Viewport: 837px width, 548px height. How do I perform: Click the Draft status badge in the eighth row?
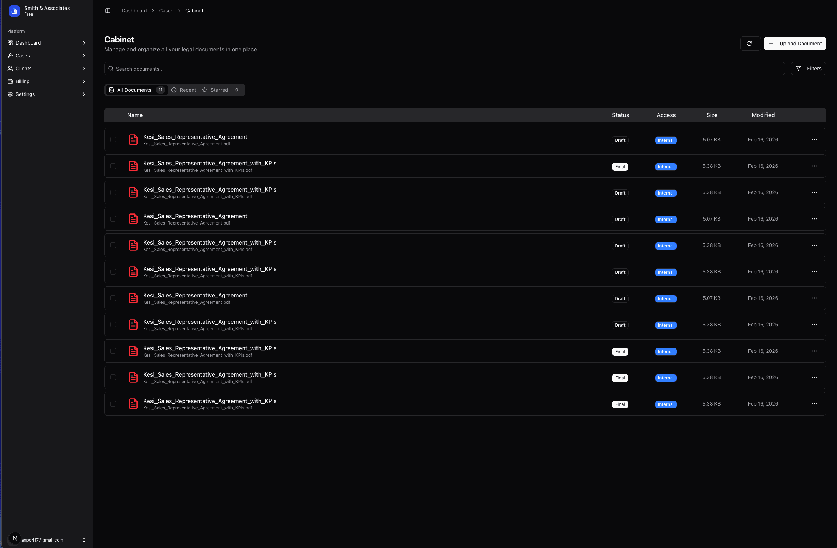click(x=620, y=325)
